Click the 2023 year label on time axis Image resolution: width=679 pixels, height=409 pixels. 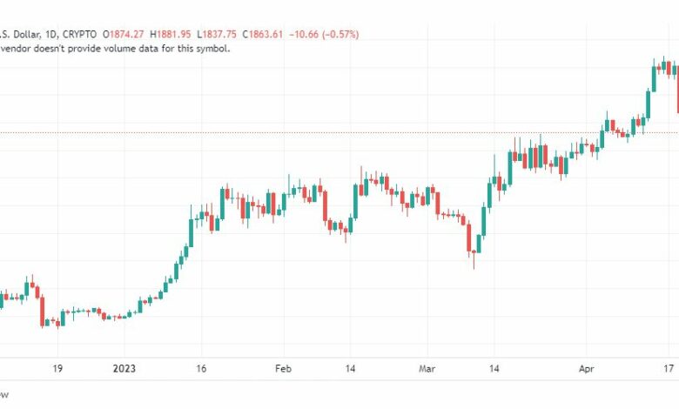[124, 369]
